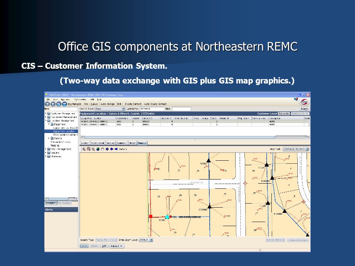Open the File menu
355x266 pixels.
(x=48, y=99)
